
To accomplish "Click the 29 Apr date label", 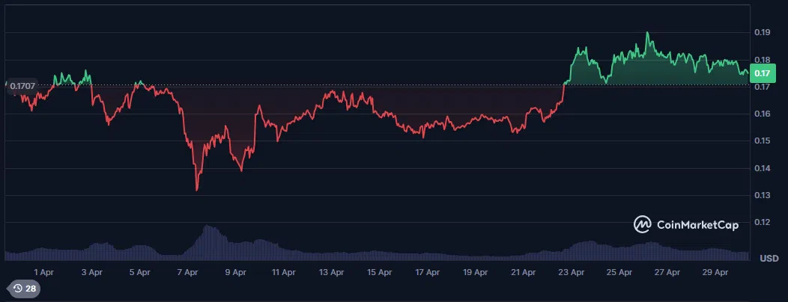I will [715, 272].
